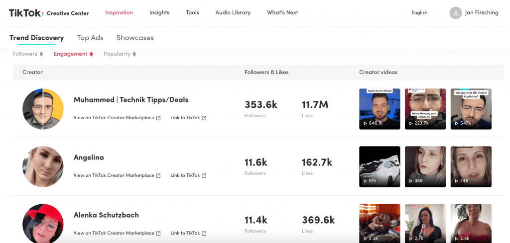
Task: Click the Creator column header
Action: click(x=32, y=73)
